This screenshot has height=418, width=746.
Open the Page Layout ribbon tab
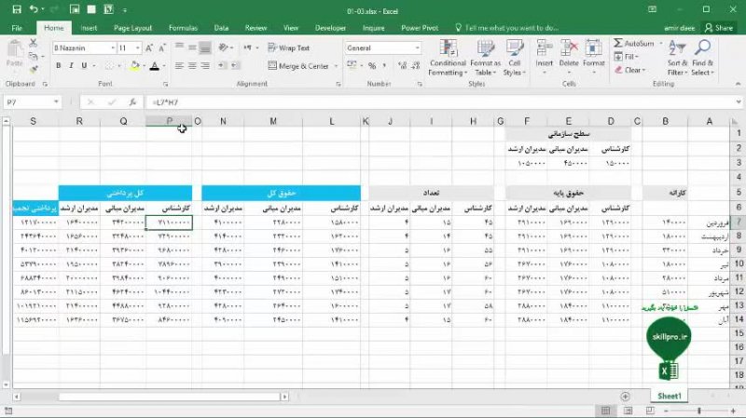click(x=133, y=28)
